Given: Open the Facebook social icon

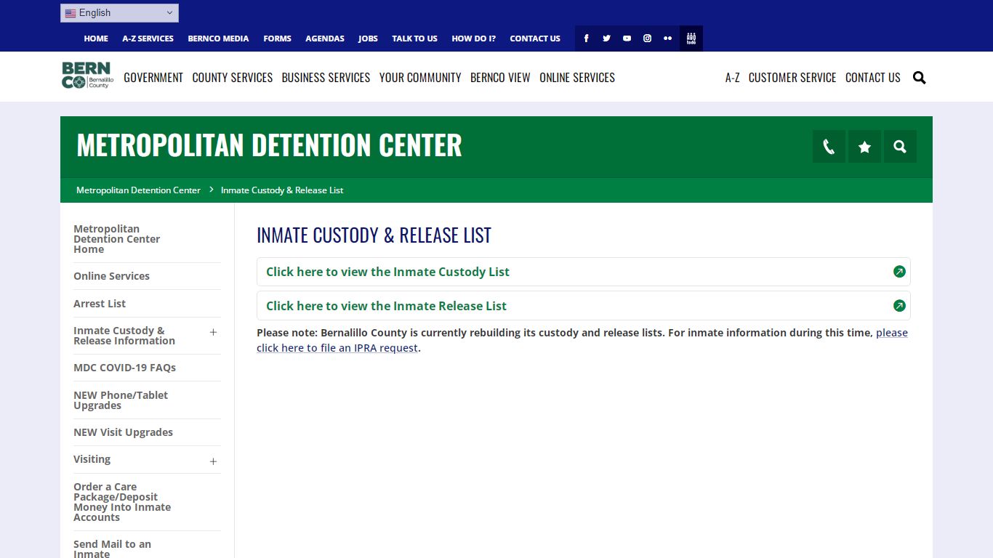Looking at the screenshot, I should [586, 39].
